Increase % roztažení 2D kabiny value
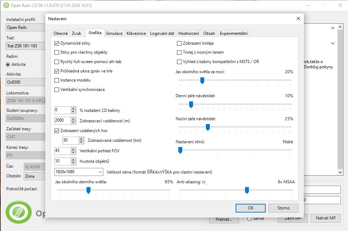The height and width of the screenshot is (231, 348). [x=73, y=108]
